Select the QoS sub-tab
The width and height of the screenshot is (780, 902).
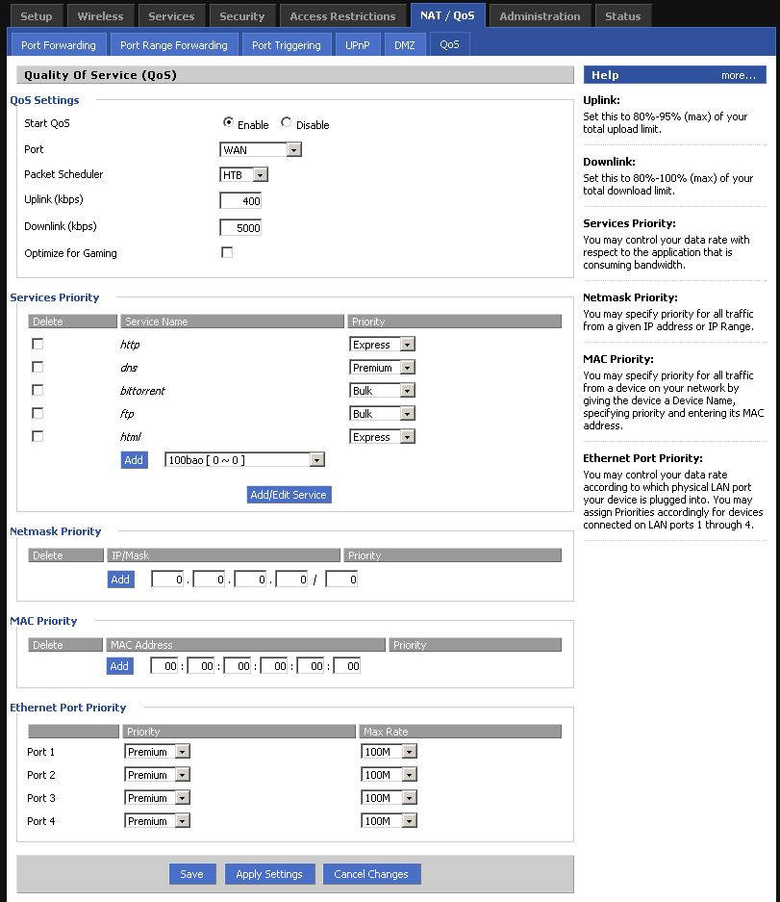pos(449,44)
